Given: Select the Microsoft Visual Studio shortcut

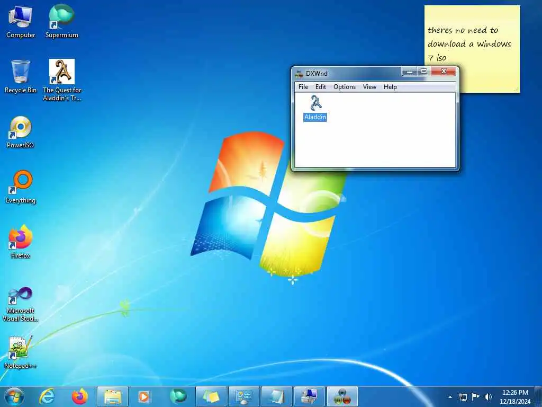Looking at the screenshot, I should 21,305.
